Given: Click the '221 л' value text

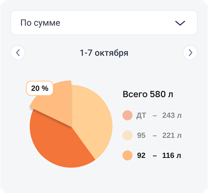Looking at the screenshot, I should (x=172, y=135).
